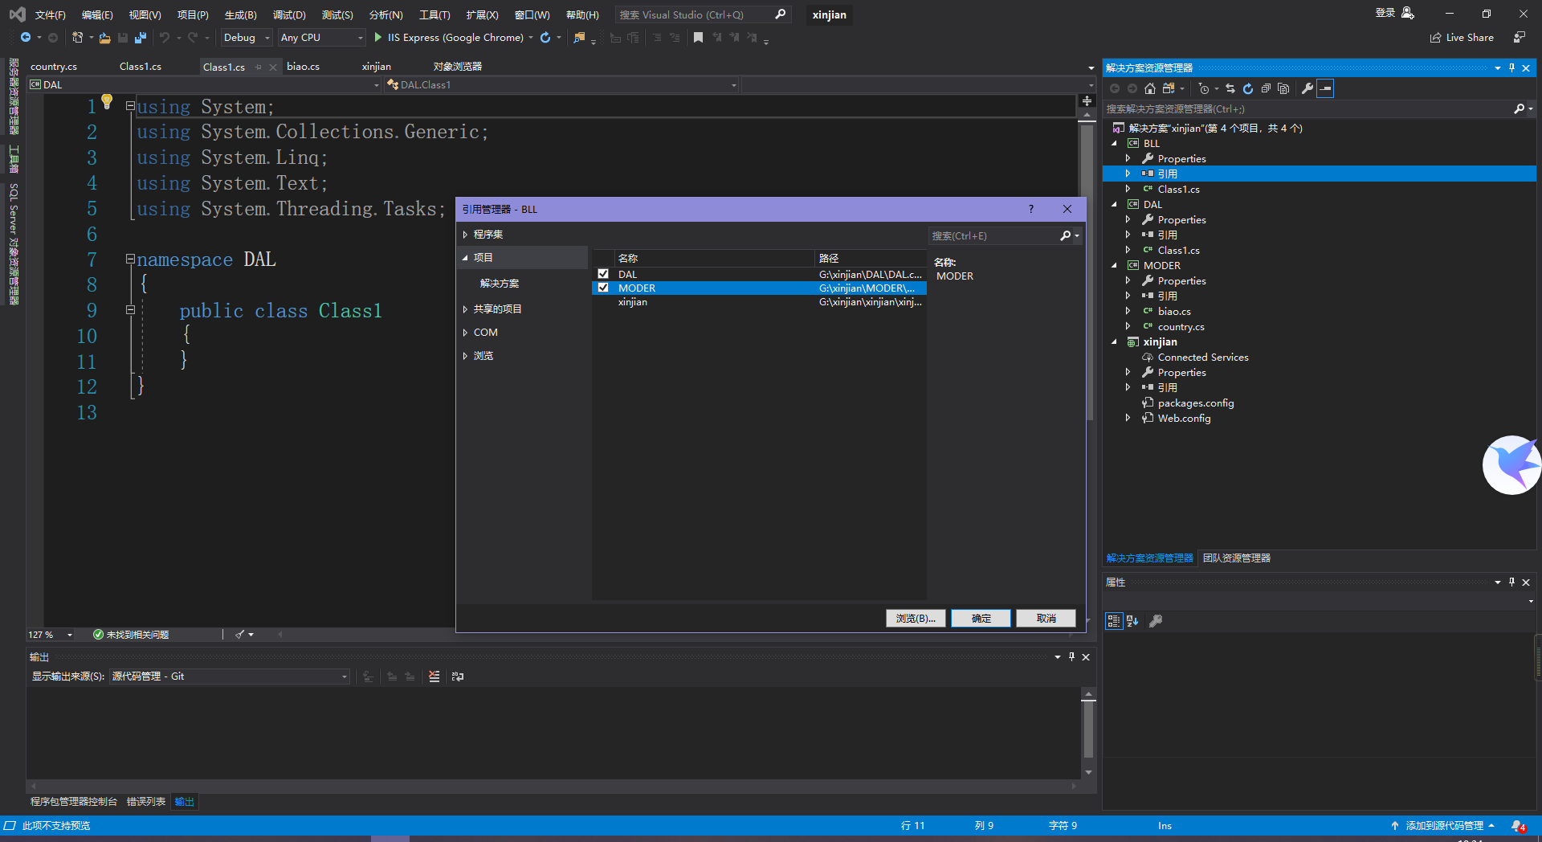Click Show All Files icon in Solution Explorer
The height and width of the screenshot is (842, 1542).
tap(1283, 88)
